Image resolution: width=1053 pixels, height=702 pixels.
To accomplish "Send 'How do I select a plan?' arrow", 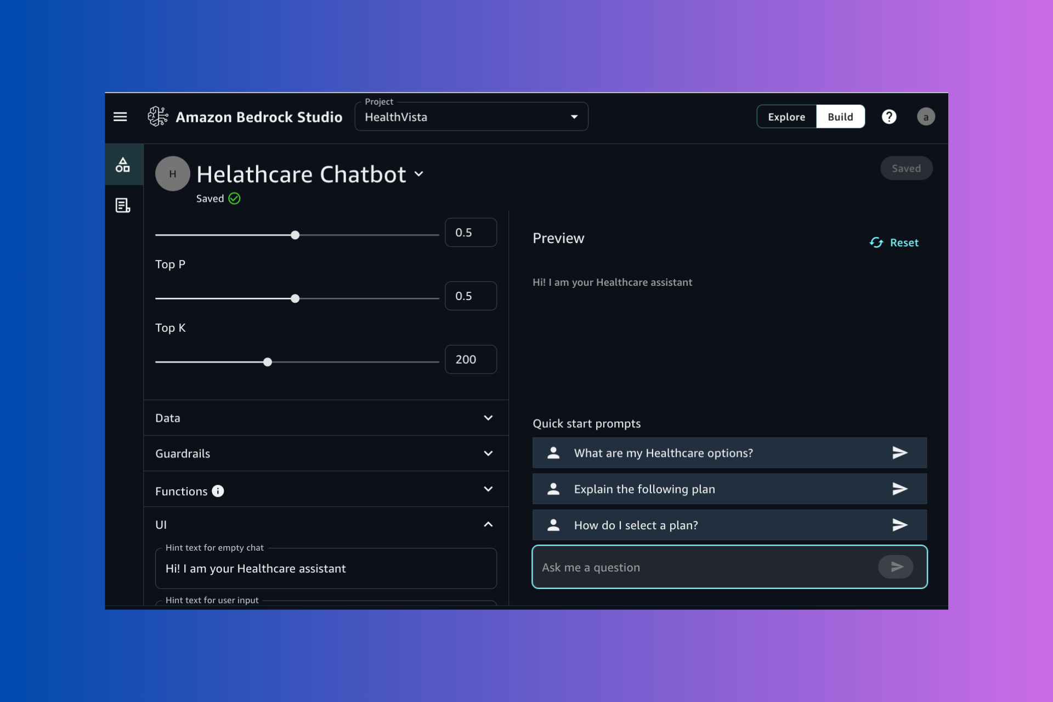I will coord(899,525).
